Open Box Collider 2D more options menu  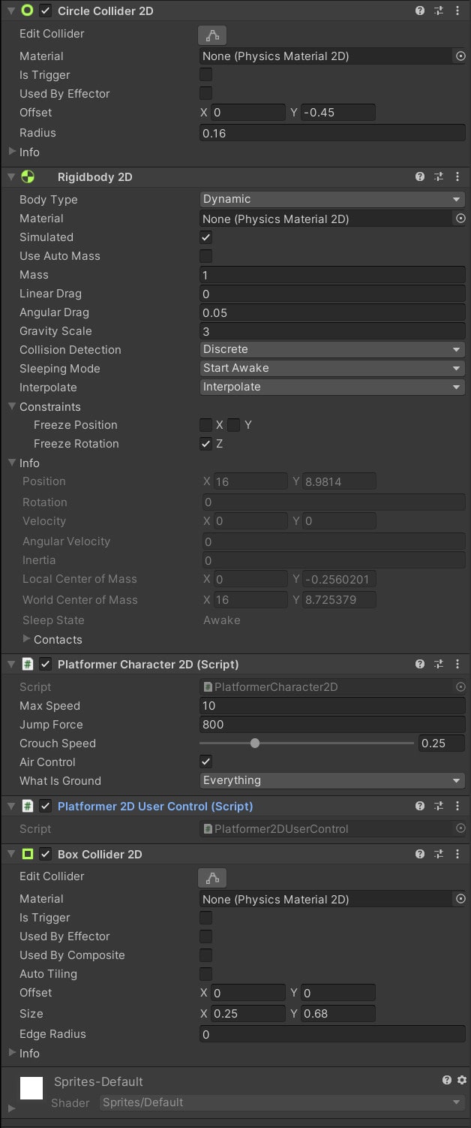(457, 854)
